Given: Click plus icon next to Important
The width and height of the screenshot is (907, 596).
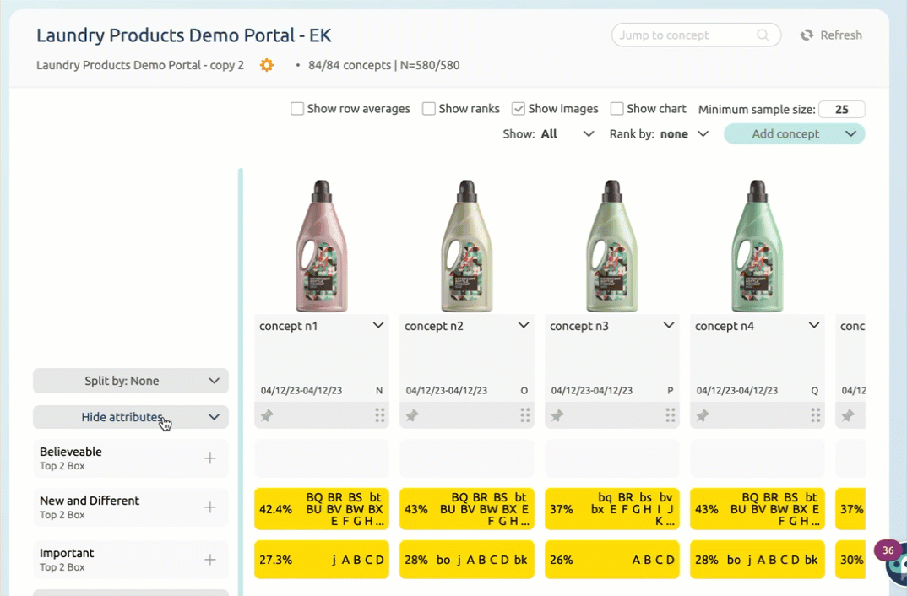Looking at the screenshot, I should [210, 560].
